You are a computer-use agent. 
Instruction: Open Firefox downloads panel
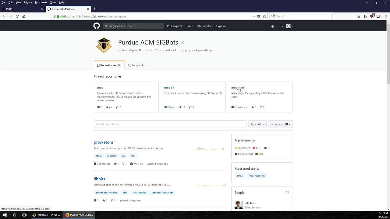pyautogui.click(x=359, y=16)
